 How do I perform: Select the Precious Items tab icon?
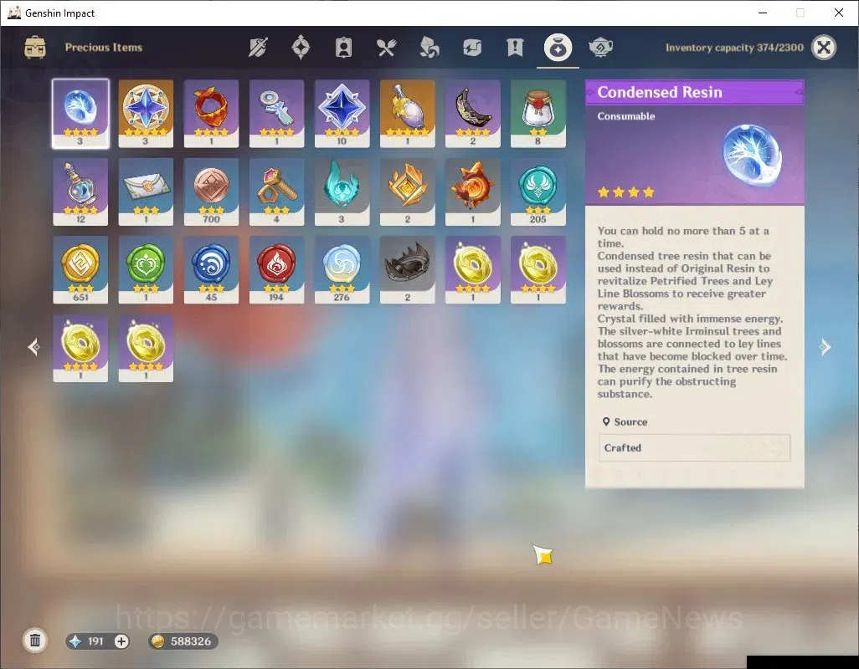click(x=558, y=48)
